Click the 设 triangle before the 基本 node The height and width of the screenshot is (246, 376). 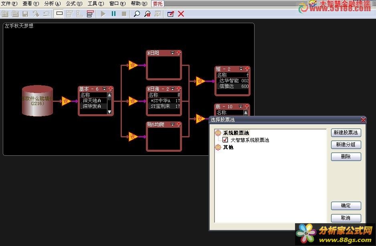pyautogui.click(x=66, y=101)
